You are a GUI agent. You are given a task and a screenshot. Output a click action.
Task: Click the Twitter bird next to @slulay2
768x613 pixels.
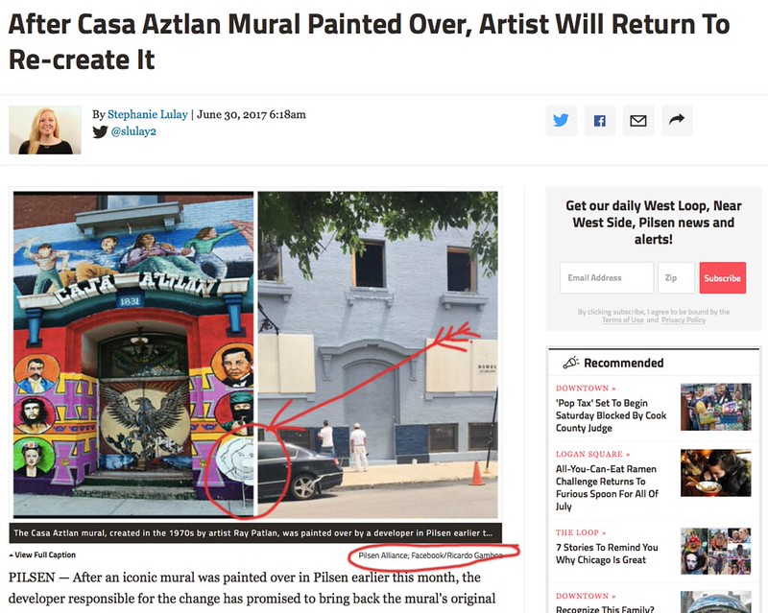pos(100,131)
